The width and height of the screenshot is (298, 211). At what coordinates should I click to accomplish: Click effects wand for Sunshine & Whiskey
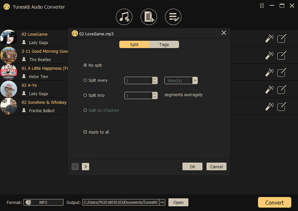click(269, 107)
